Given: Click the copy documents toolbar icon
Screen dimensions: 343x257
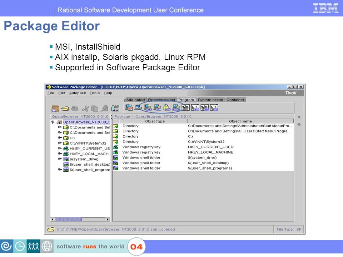Looking at the screenshot, I should (x=95, y=109).
